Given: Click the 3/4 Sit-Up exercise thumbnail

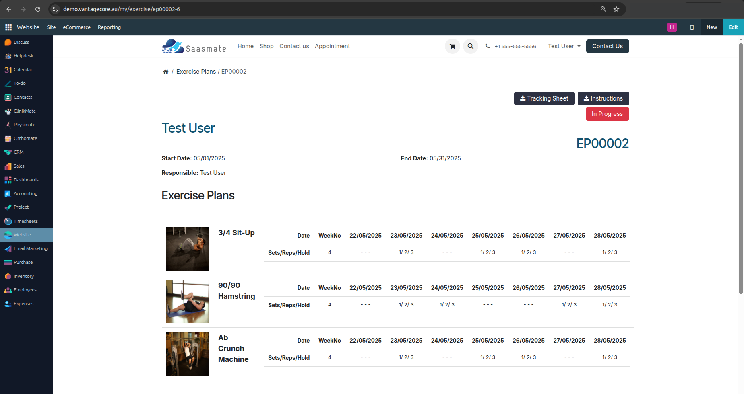Looking at the screenshot, I should coord(188,249).
